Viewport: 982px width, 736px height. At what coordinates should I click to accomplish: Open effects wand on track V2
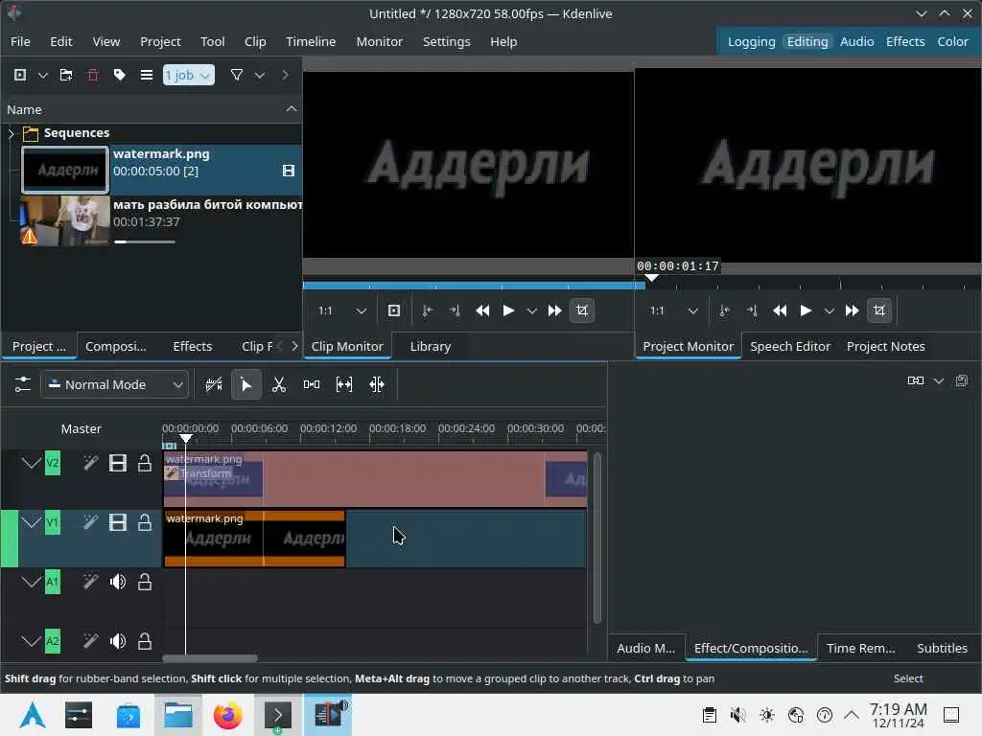coord(91,463)
